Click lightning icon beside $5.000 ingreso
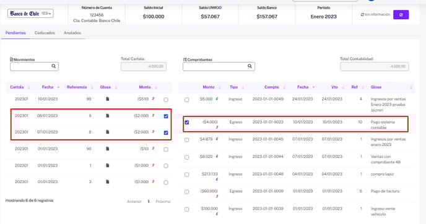 point(217,99)
